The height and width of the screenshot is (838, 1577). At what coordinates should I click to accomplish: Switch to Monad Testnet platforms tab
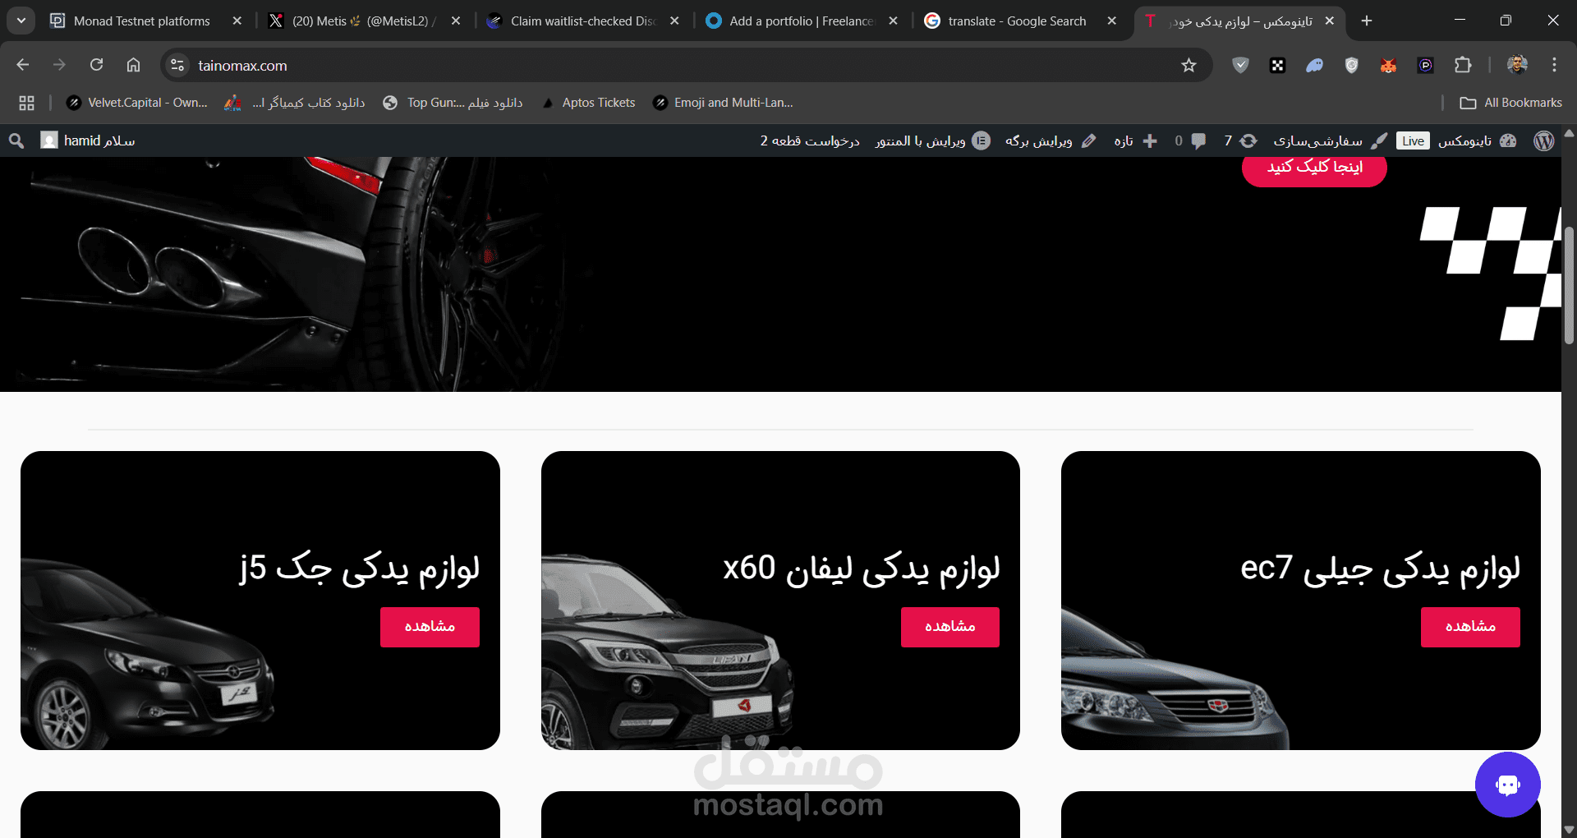[141, 21]
